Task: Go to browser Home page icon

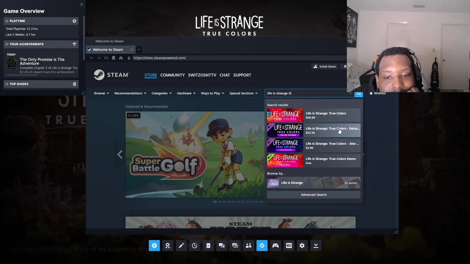Action: click(121, 58)
